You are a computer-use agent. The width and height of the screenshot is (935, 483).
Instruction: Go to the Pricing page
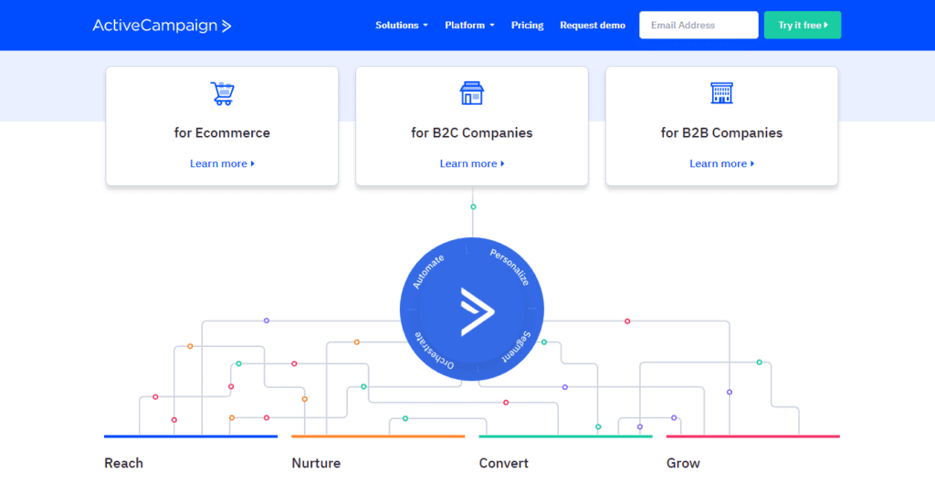click(527, 25)
